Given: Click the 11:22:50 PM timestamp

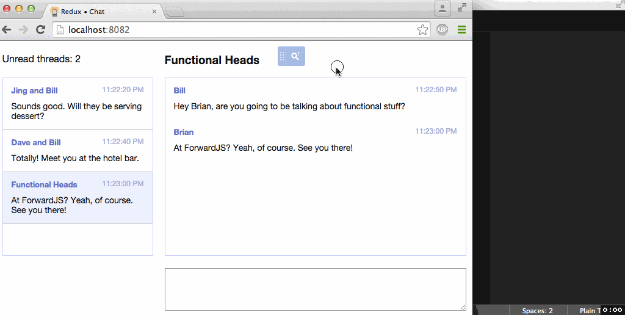Looking at the screenshot, I should point(436,90).
